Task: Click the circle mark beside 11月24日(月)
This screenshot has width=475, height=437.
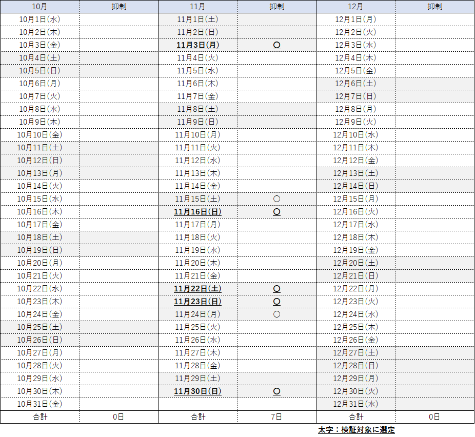Action: pyautogui.click(x=276, y=314)
